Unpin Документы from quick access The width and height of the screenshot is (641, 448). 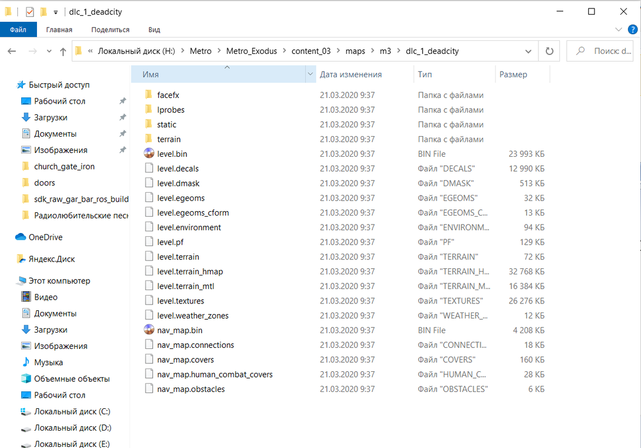pyautogui.click(x=122, y=134)
